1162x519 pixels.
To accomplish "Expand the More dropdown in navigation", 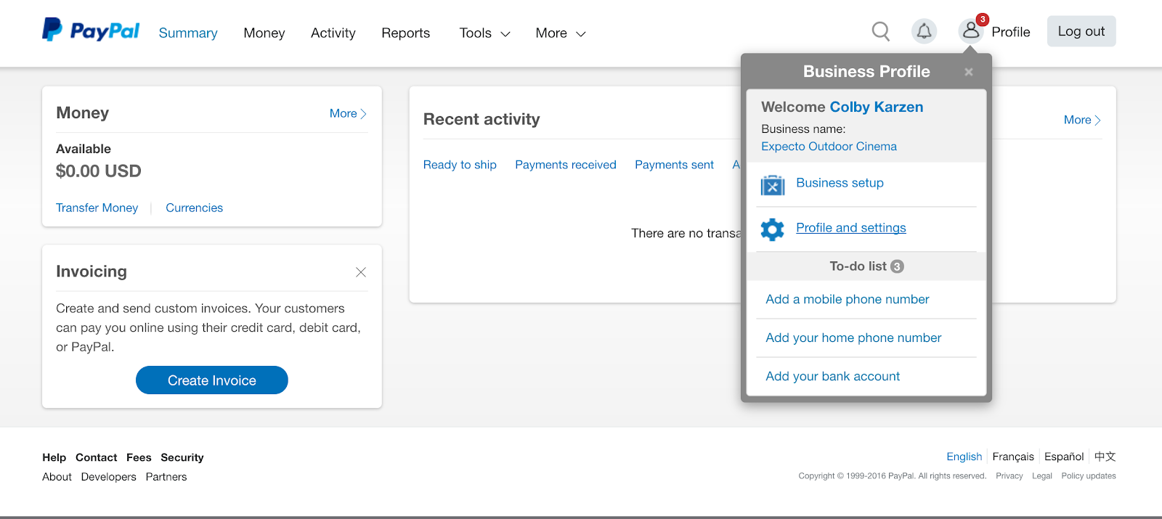I will tap(561, 33).
